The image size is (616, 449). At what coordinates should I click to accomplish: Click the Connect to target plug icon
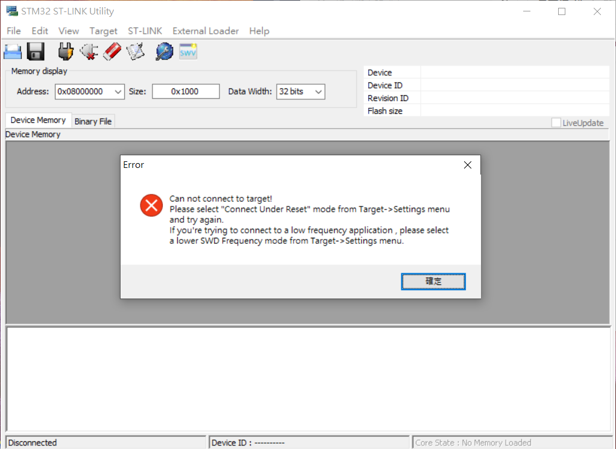coord(66,51)
